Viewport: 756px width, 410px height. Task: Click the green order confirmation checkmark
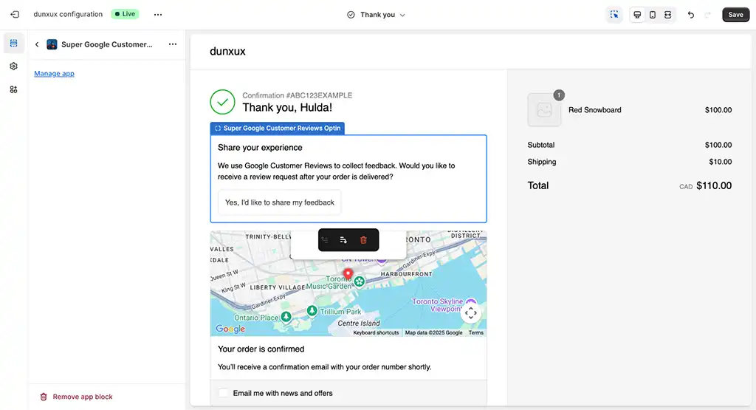click(222, 102)
